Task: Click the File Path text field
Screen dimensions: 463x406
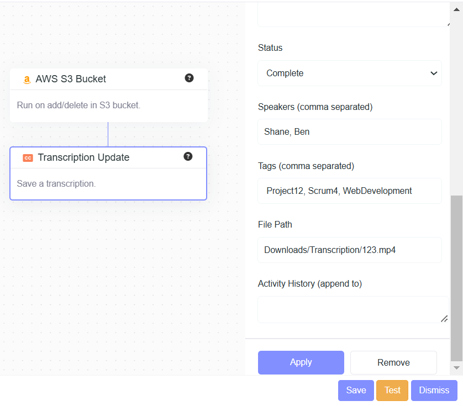Action: [350, 250]
